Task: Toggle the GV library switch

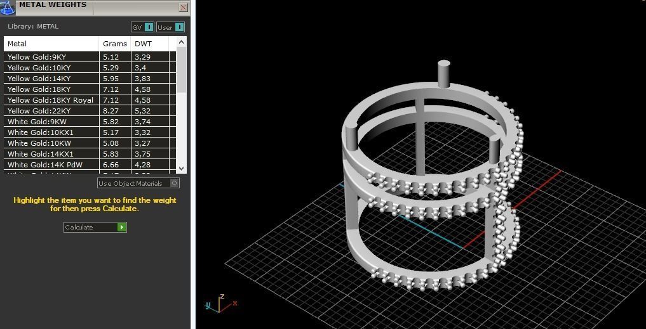Action: [142, 27]
